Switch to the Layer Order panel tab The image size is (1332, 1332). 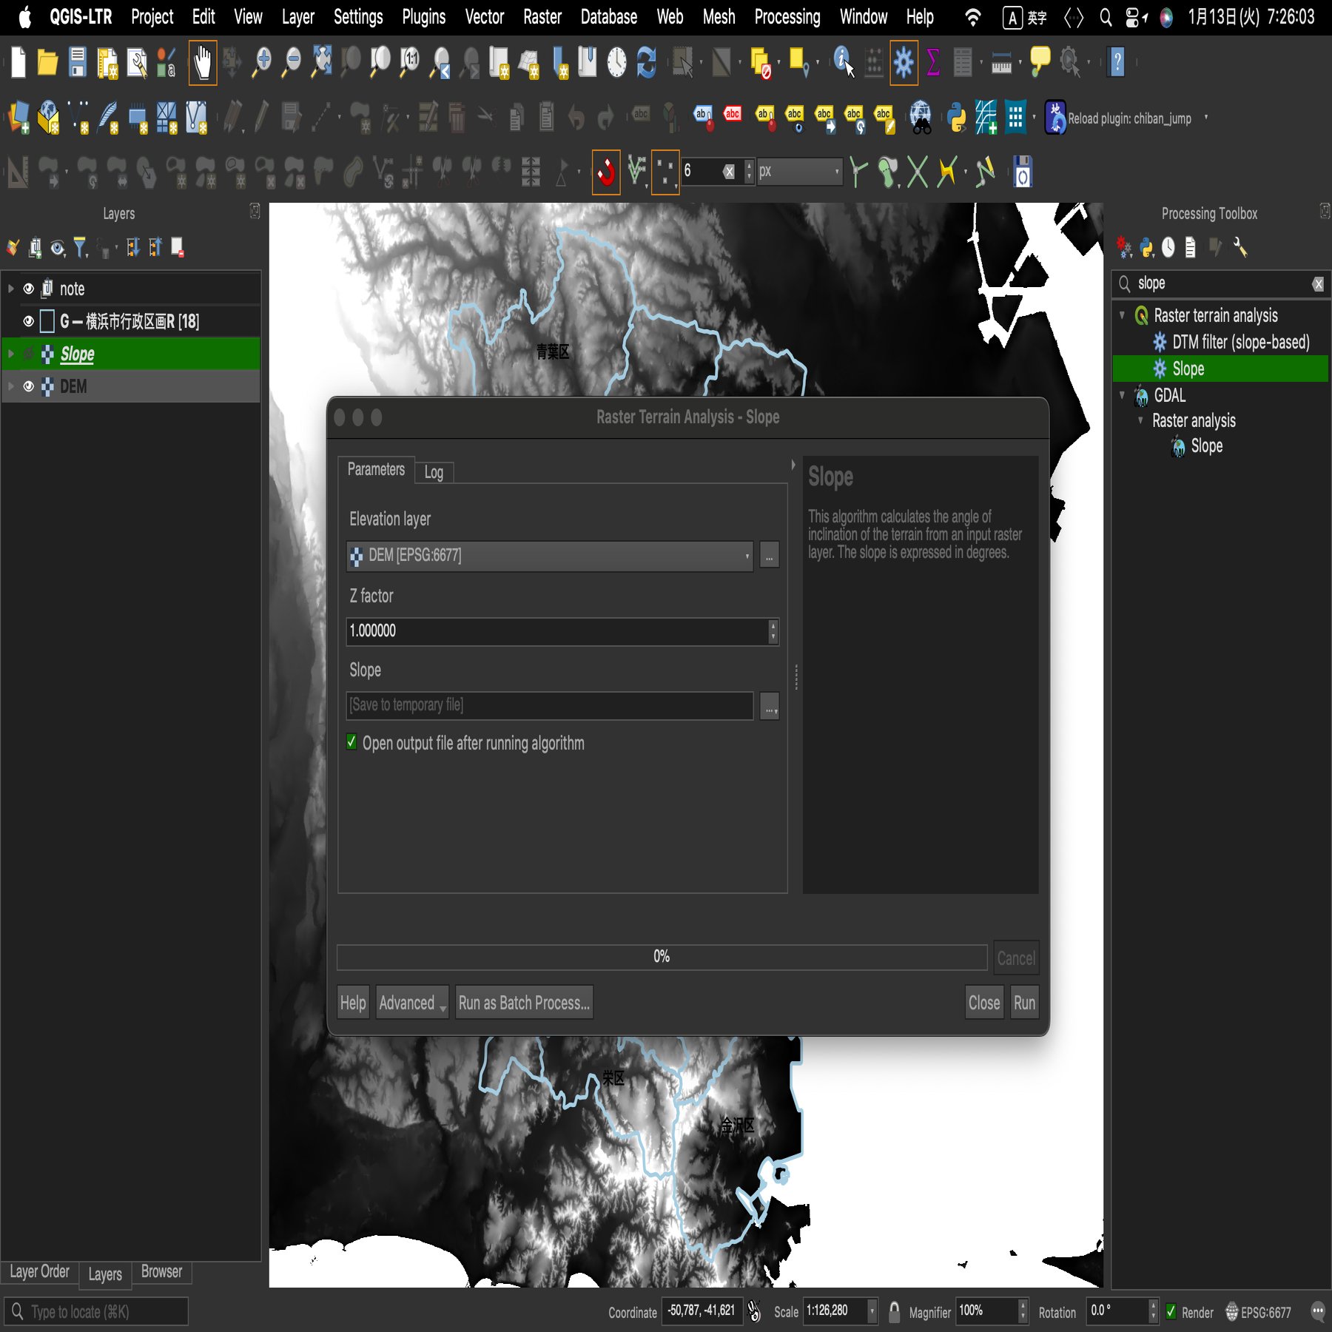click(39, 1271)
